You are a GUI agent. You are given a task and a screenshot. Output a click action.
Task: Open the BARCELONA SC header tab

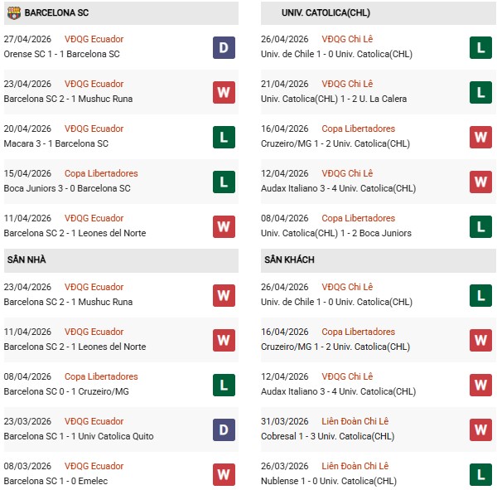click(x=58, y=13)
